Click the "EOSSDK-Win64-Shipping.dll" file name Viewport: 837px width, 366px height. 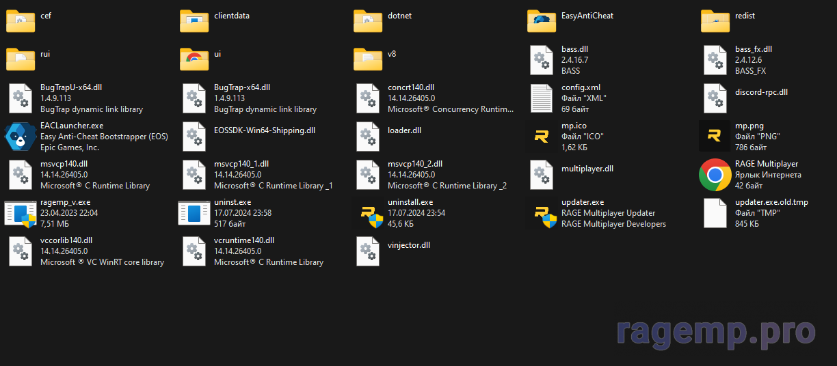[x=265, y=130]
